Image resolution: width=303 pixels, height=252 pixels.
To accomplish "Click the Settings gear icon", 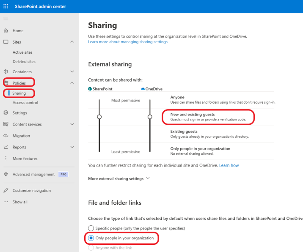I will pyautogui.click(x=6, y=113).
